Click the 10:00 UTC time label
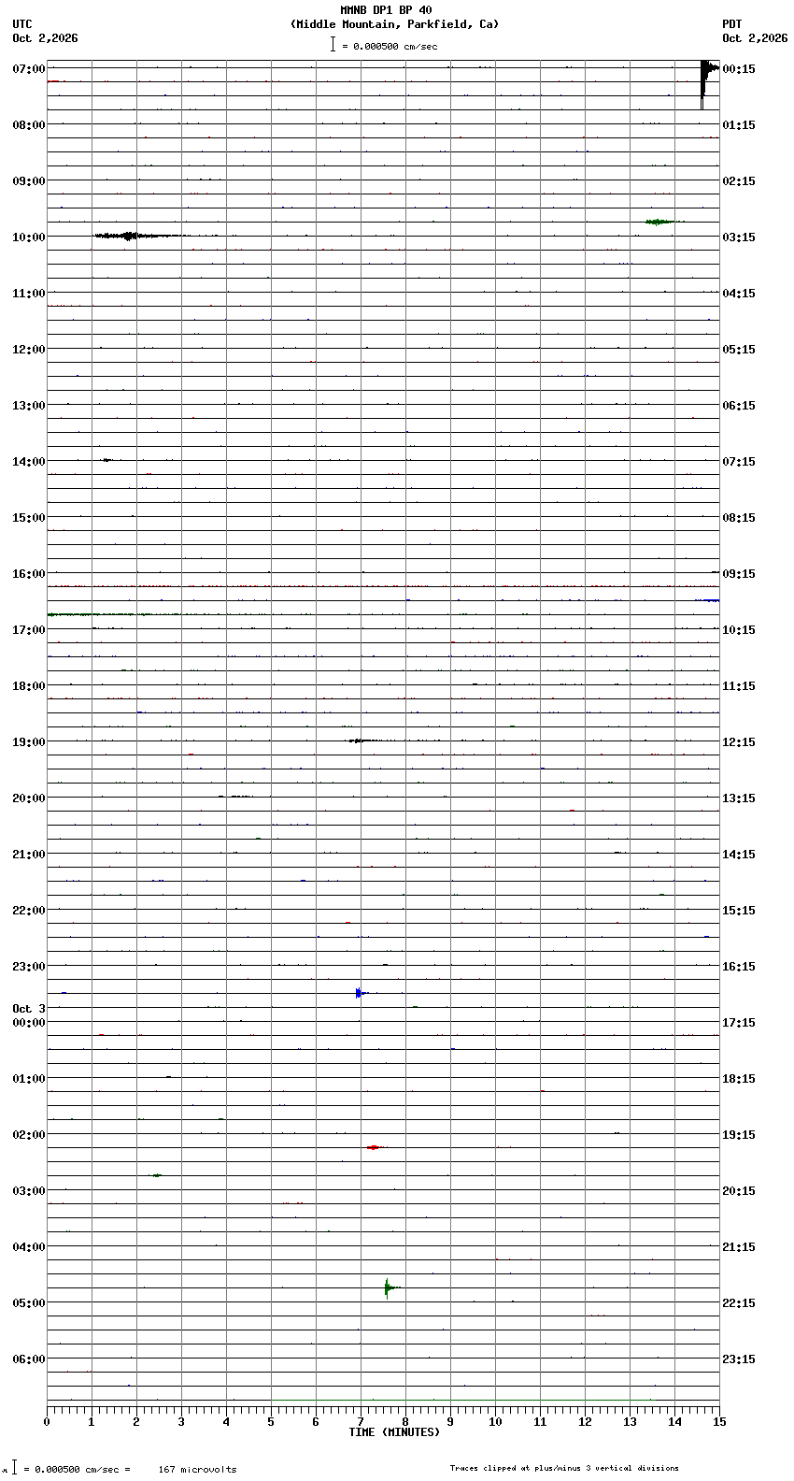 (29, 237)
